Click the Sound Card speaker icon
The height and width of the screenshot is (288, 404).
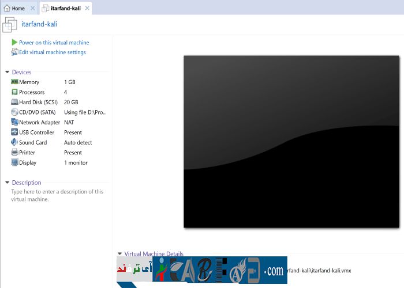14,142
